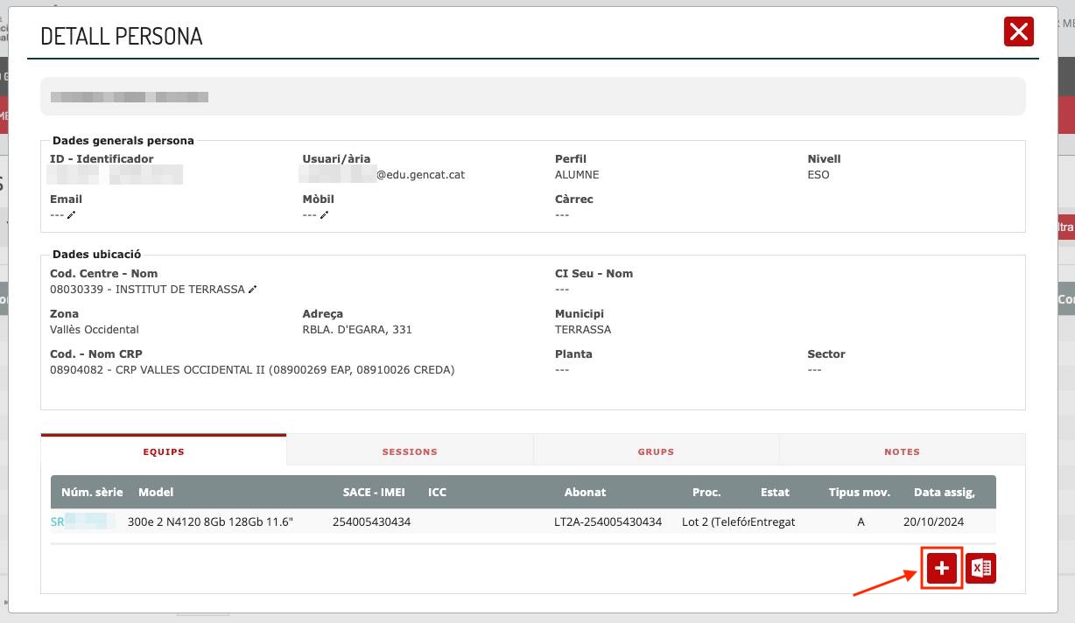Image resolution: width=1075 pixels, height=623 pixels.
Task: Click the Model column header
Action: pyautogui.click(x=156, y=493)
